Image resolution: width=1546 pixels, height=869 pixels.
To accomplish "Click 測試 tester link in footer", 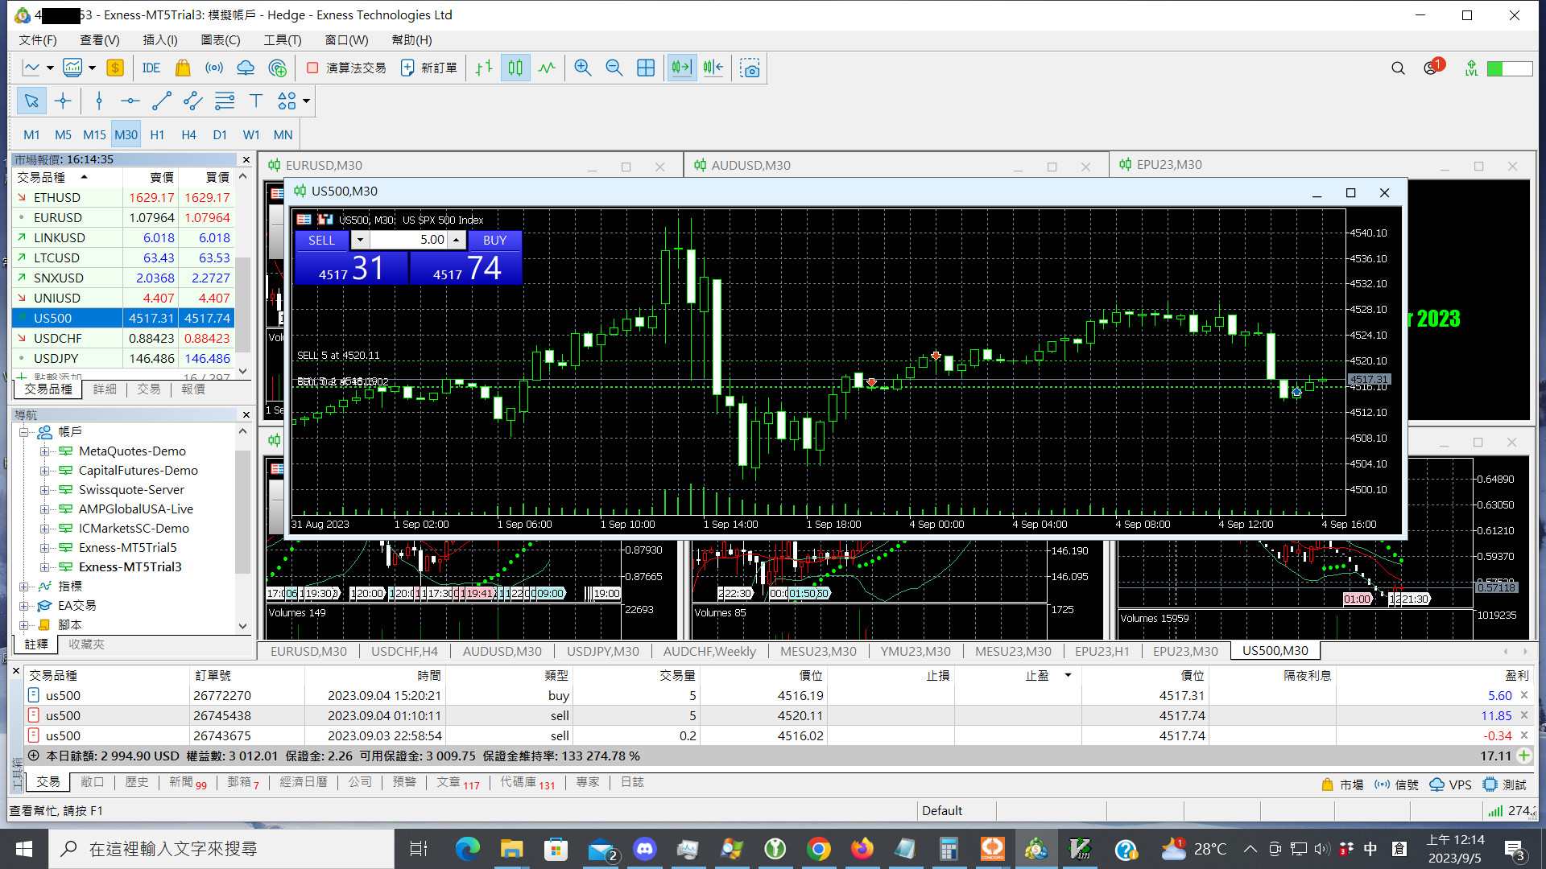I will pyautogui.click(x=1505, y=785).
